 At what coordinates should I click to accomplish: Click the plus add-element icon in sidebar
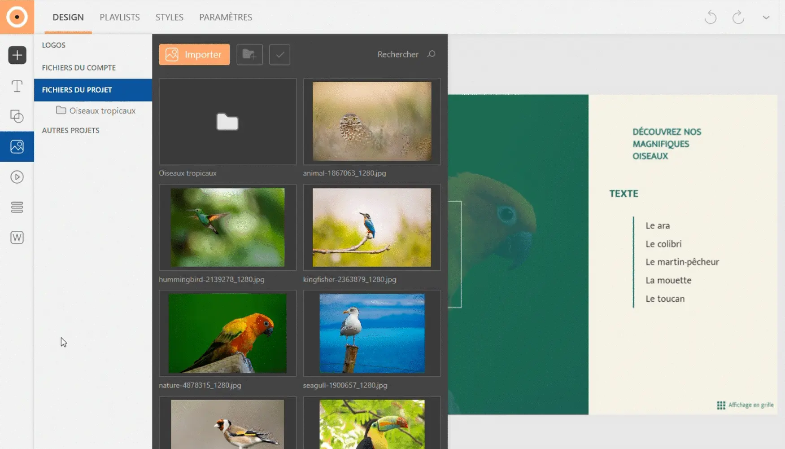coord(17,55)
